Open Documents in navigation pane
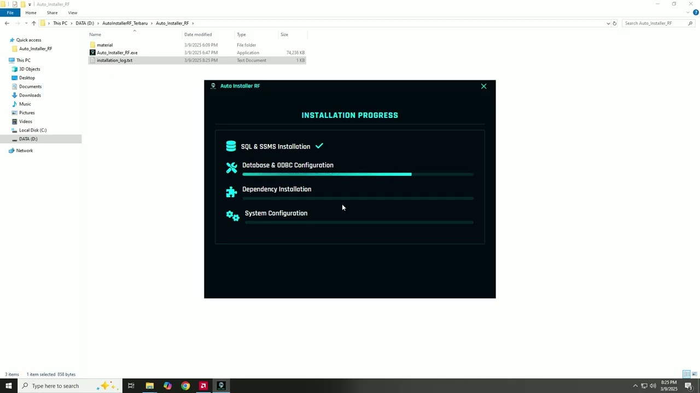The width and height of the screenshot is (700, 393). point(30,86)
